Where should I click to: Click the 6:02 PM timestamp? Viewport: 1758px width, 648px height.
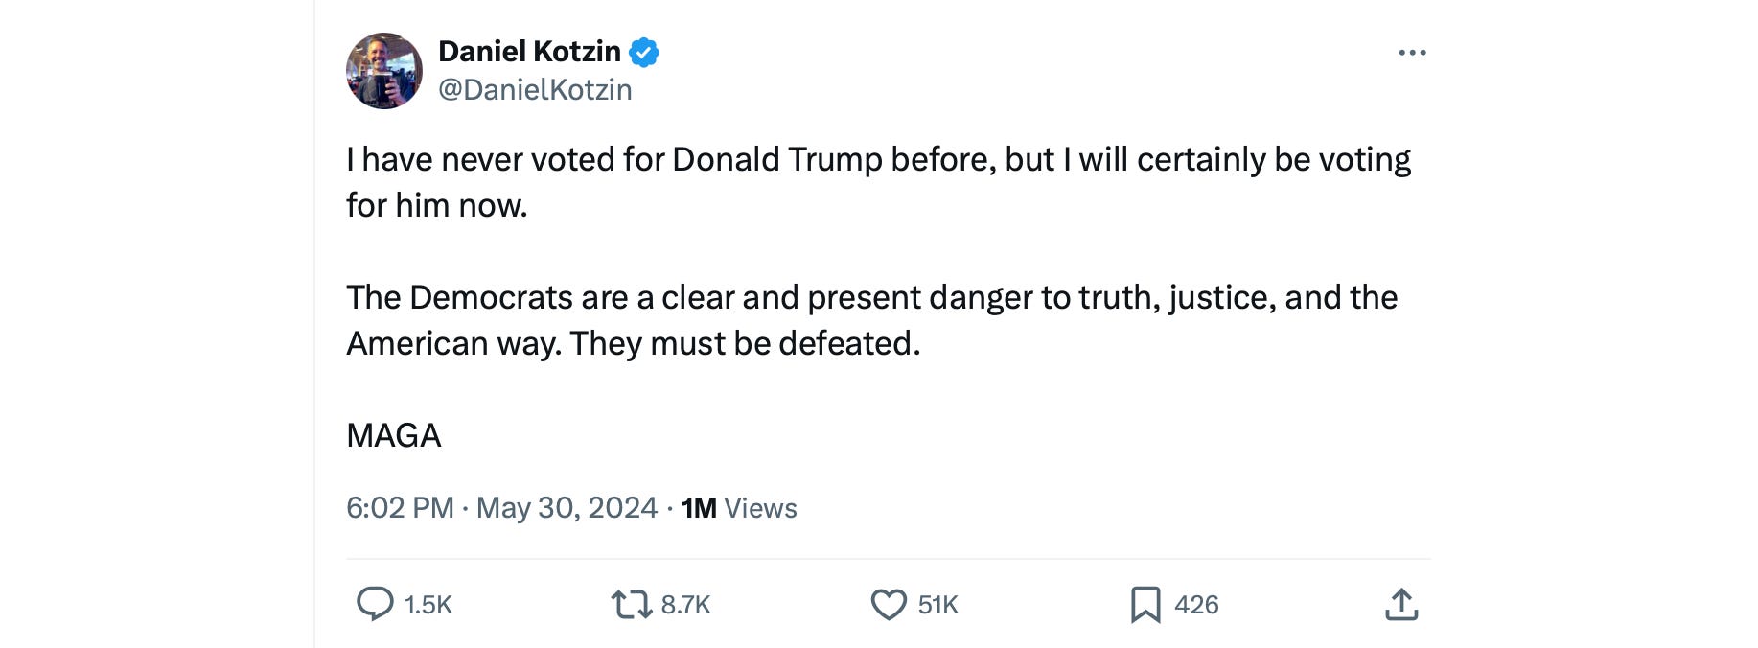(400, 507)
